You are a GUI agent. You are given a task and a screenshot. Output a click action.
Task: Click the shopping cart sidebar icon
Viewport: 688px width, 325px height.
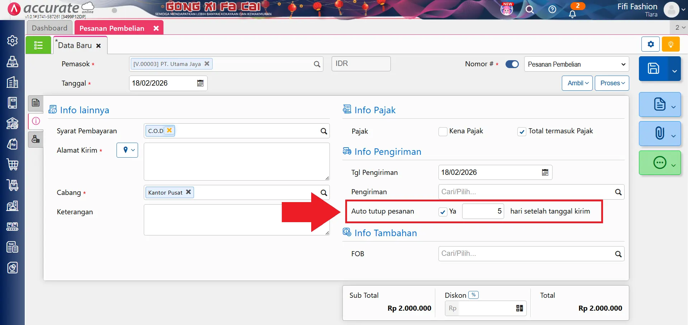(13, 164)
